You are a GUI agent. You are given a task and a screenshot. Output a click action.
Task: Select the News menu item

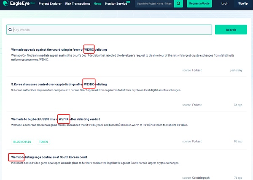click(97, 3)
